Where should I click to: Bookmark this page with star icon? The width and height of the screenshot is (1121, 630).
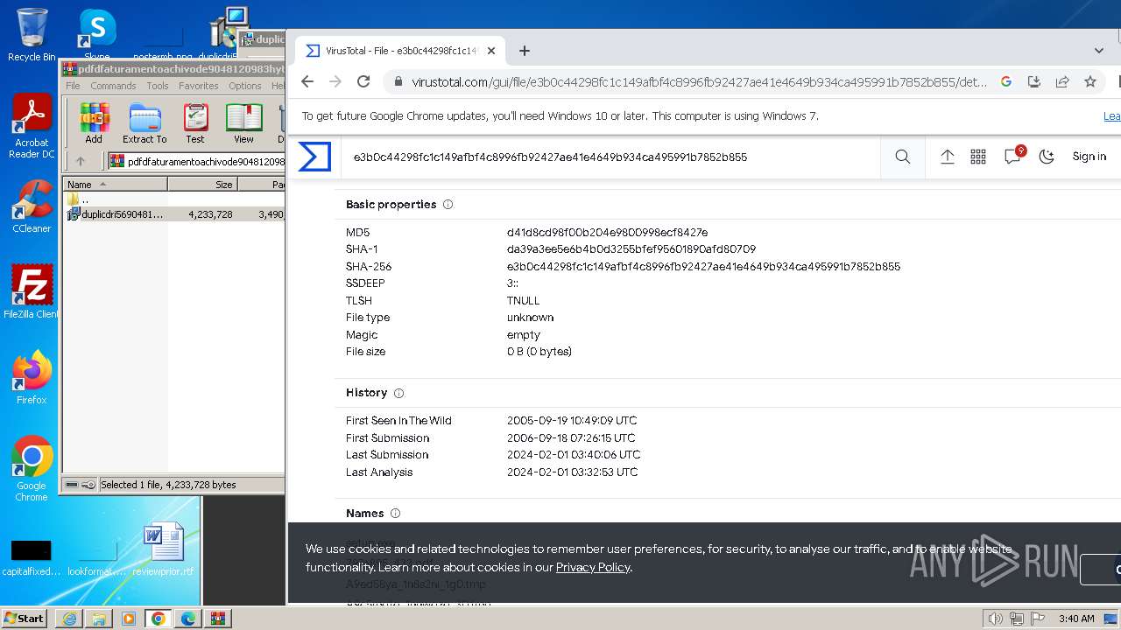[1090, 81]
